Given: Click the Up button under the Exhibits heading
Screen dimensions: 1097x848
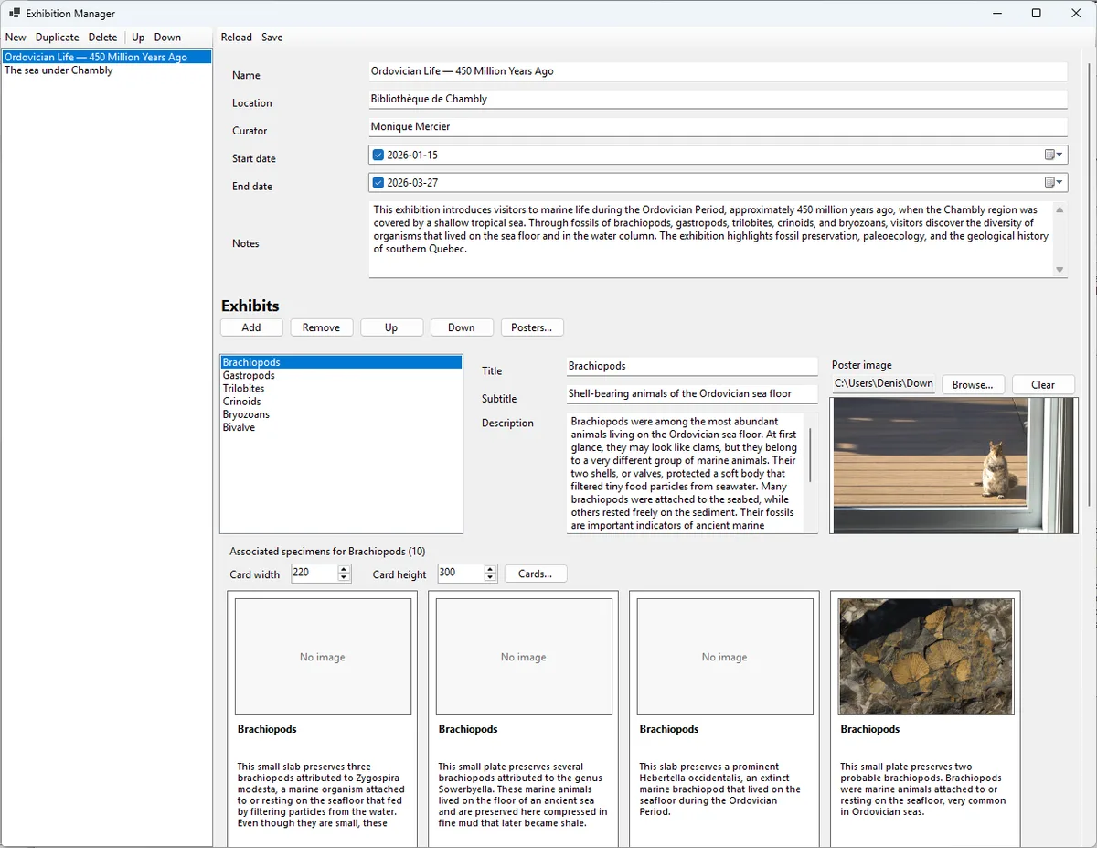Looking at the screenshot, I should (x=391, y=327).
